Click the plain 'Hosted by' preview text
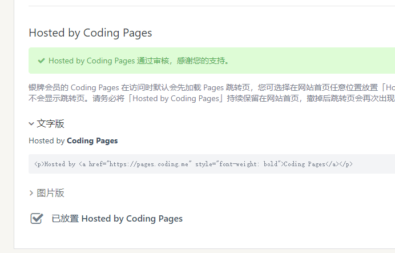395x253 pixels. [x=47, y=140]
